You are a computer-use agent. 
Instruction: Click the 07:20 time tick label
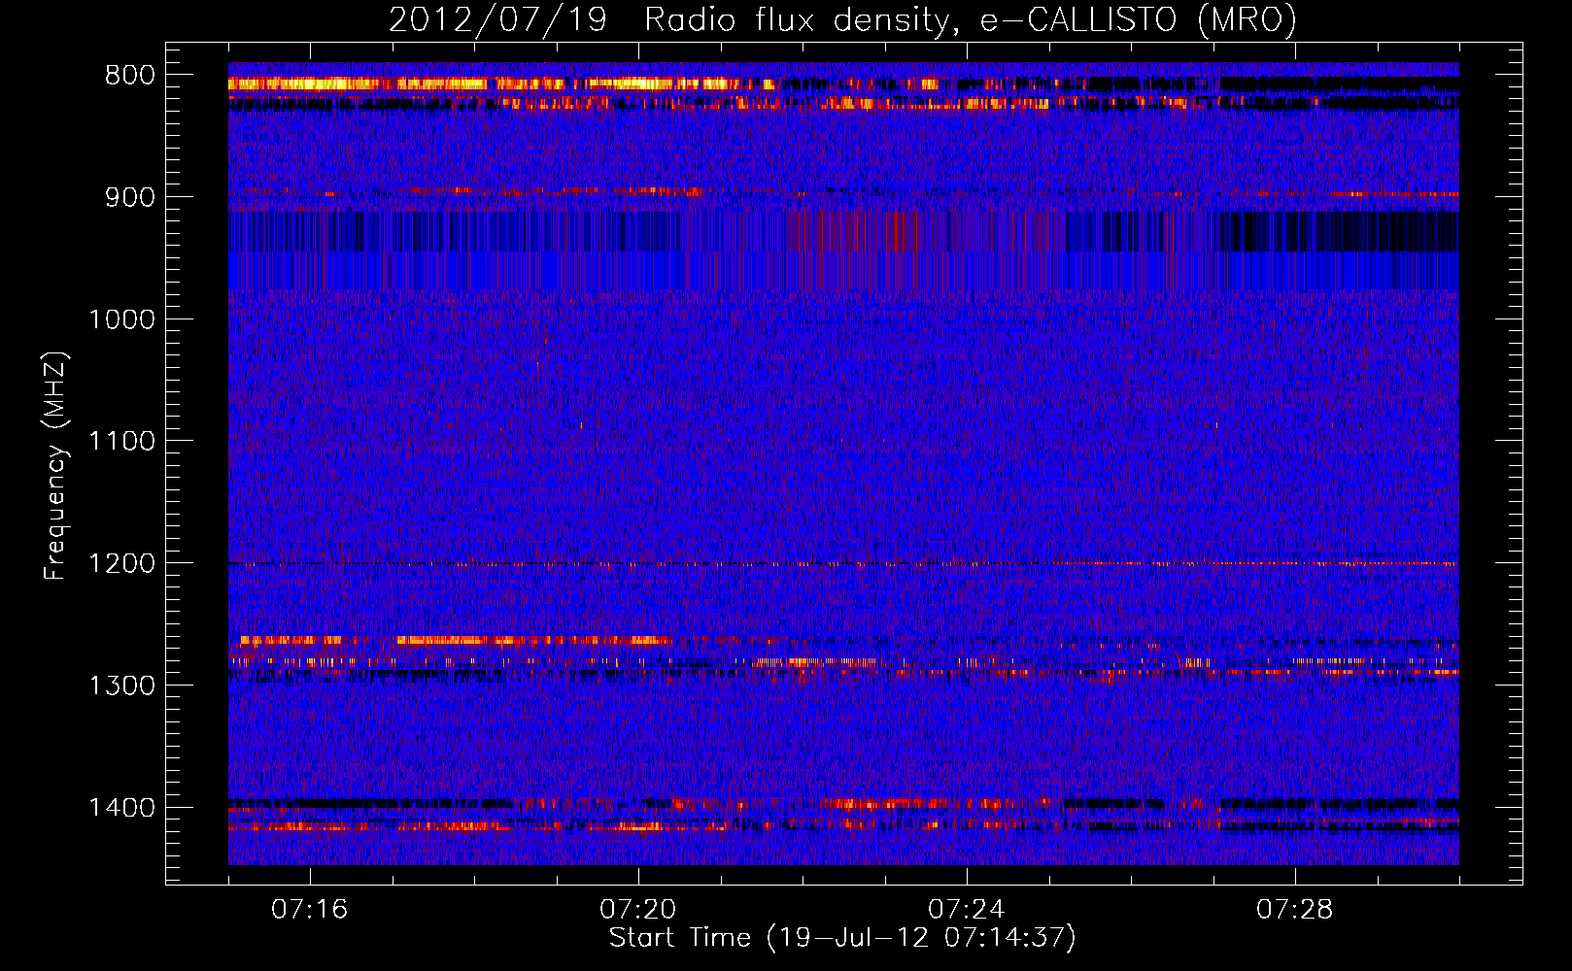pos(638,910)
